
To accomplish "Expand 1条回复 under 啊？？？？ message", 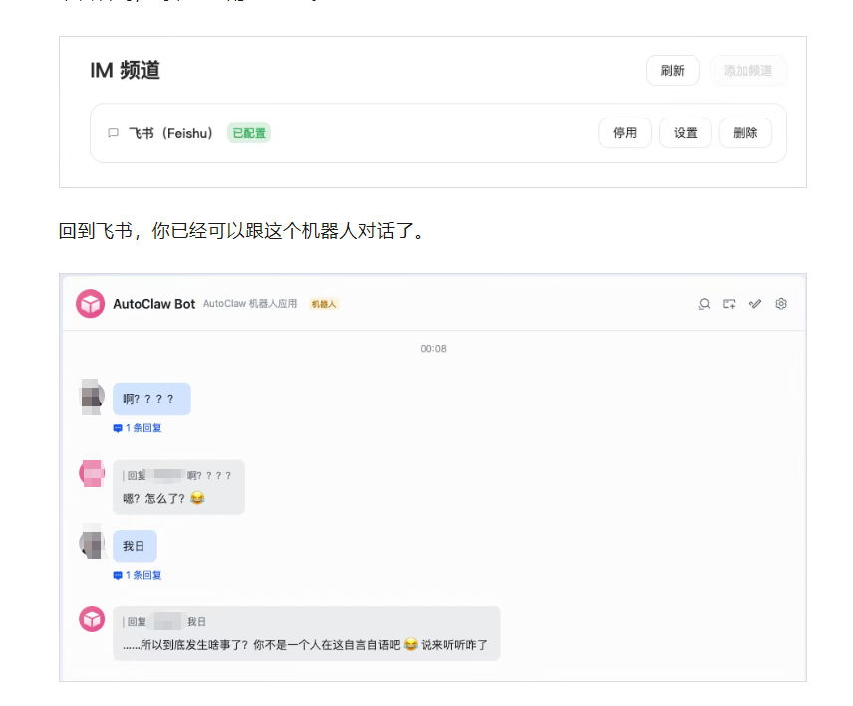I will tap(138, 428).
